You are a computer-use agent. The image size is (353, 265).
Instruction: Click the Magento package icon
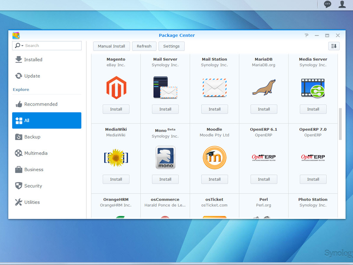click(x=116, y=88)
